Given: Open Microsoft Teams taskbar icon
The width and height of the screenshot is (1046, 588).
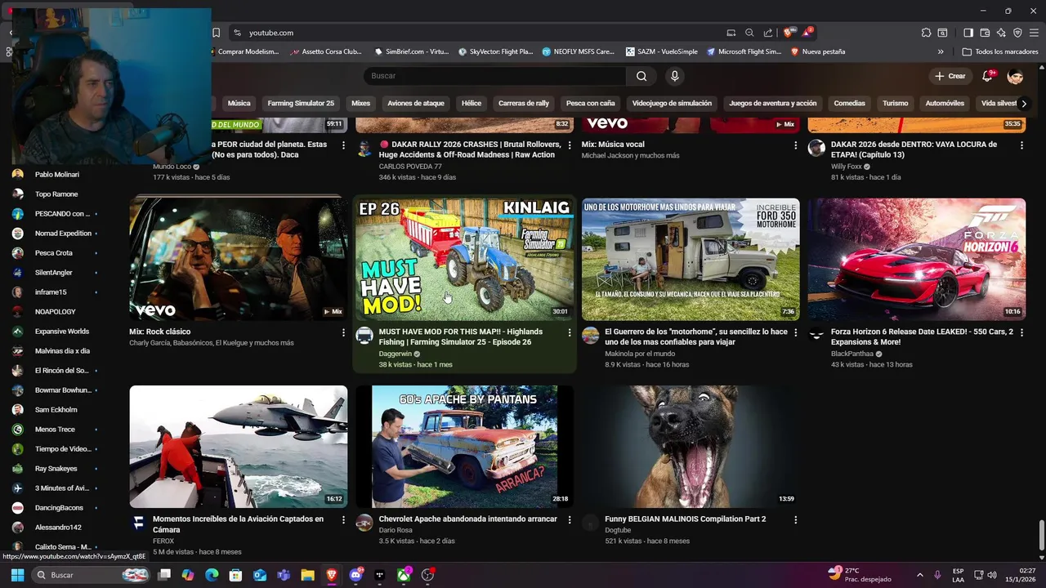Looking at the screenshot, I should (284, 575).
